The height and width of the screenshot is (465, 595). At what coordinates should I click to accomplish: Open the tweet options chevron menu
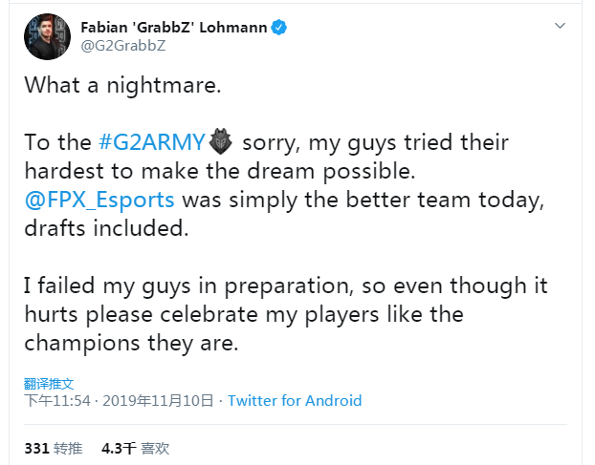coord(561,26)
